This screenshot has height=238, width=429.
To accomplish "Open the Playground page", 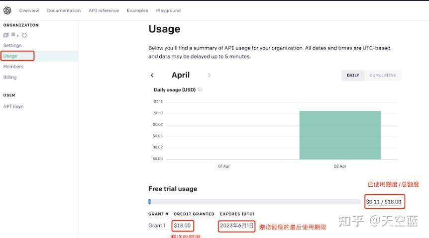I will click(x=168, y=10).
